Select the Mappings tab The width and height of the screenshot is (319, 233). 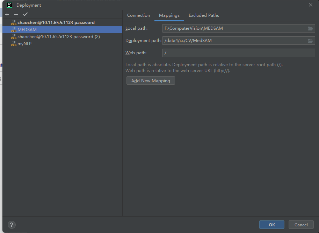point(169,15)
